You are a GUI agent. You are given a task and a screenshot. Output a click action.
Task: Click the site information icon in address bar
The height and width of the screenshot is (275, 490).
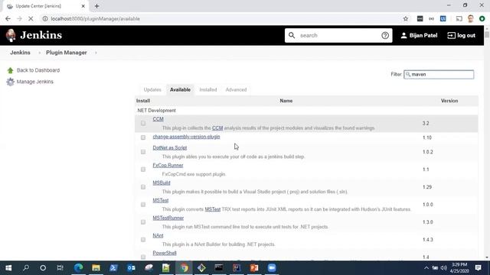(45, 18)
